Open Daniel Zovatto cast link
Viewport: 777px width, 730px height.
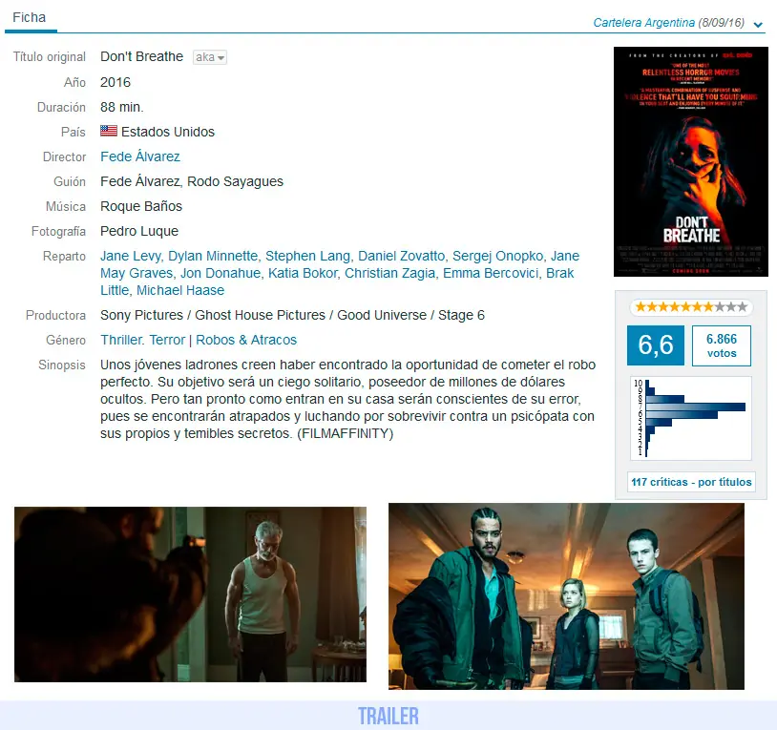pyautogui.click(x=401, y=256)
